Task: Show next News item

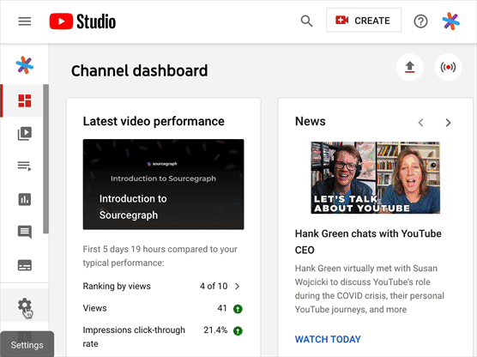Action: (448, 123)
